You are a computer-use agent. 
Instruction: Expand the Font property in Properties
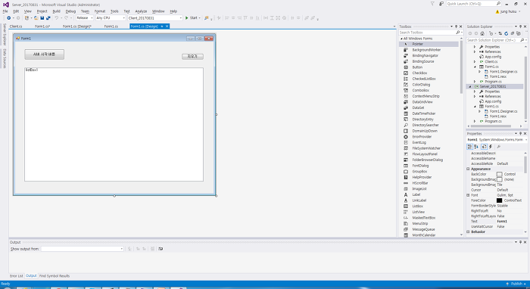point(469,195)
